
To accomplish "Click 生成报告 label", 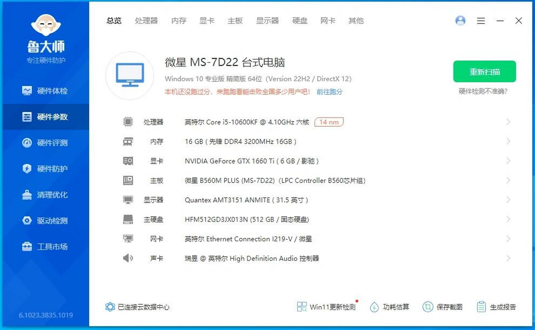I will point(503,307).
